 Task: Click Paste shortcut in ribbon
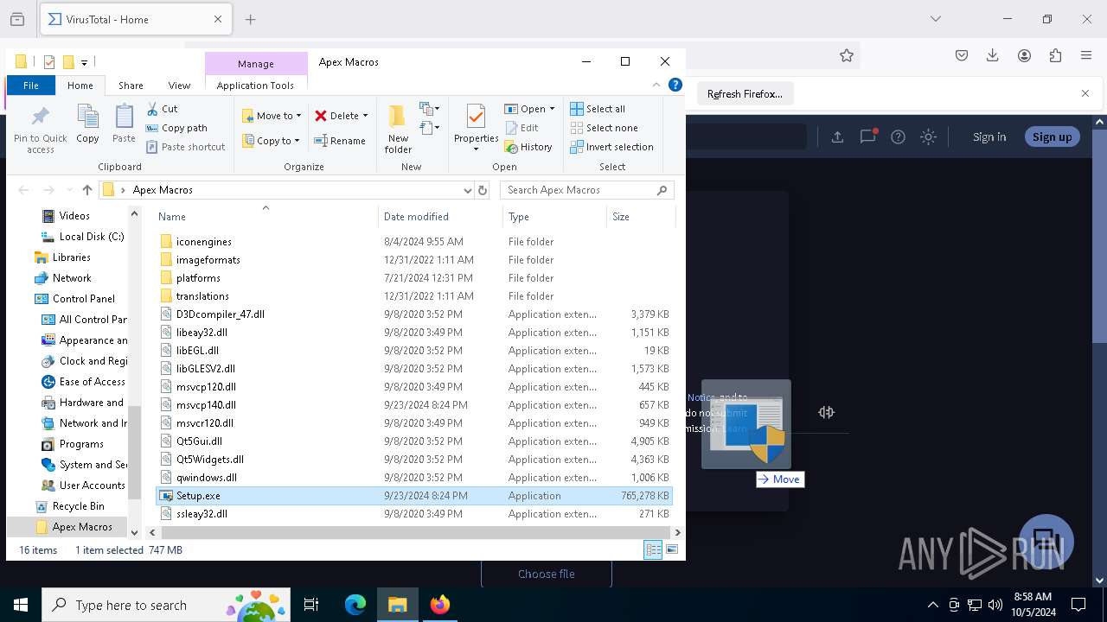click(185, 147)
